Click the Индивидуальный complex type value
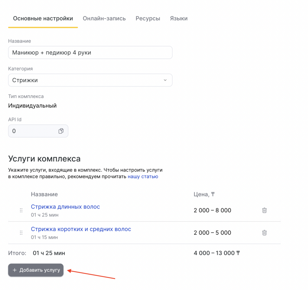The width and height of the screenshot is (308, 290). 32,106
